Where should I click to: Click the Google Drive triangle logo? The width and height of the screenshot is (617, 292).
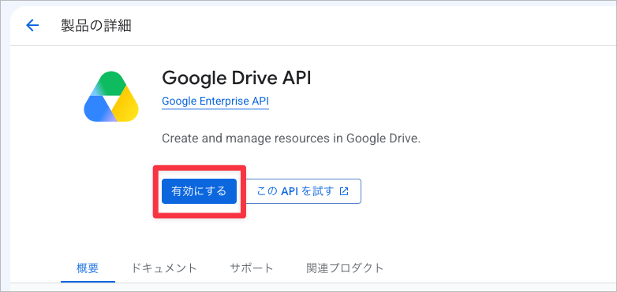[x=111, y=97]
